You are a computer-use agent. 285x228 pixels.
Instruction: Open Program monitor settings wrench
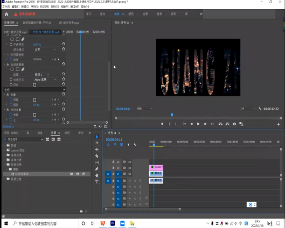tap(260, 109)
